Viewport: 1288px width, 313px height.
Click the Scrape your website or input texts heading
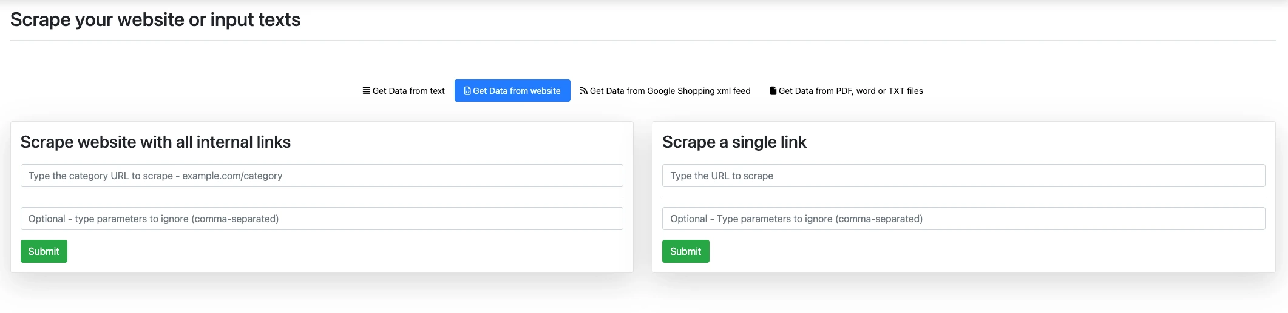click(x=155, y=19)
